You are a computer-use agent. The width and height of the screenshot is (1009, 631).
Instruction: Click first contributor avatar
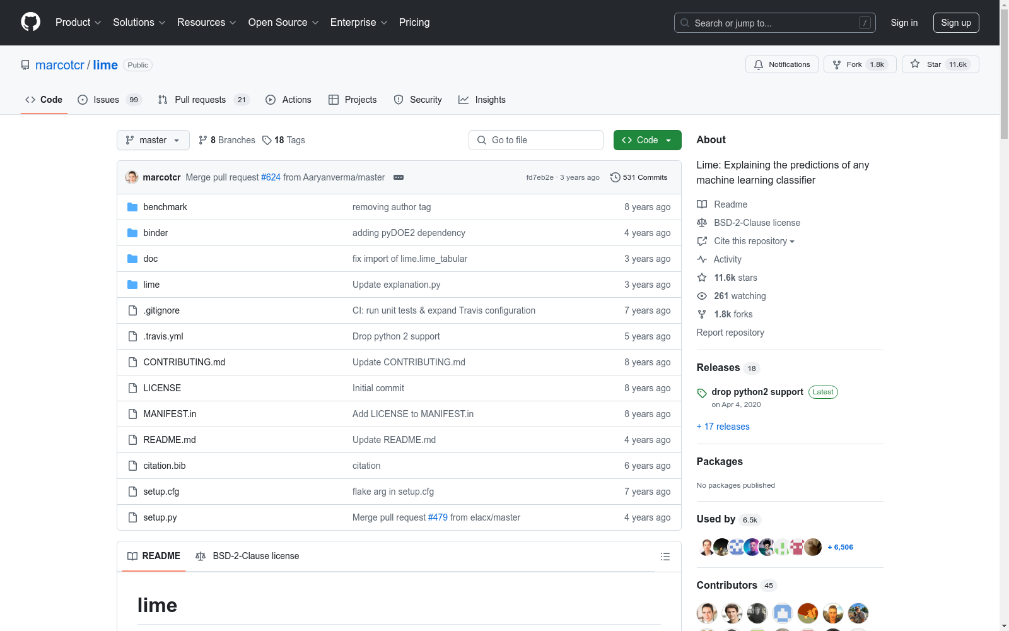tap(707, 613)
